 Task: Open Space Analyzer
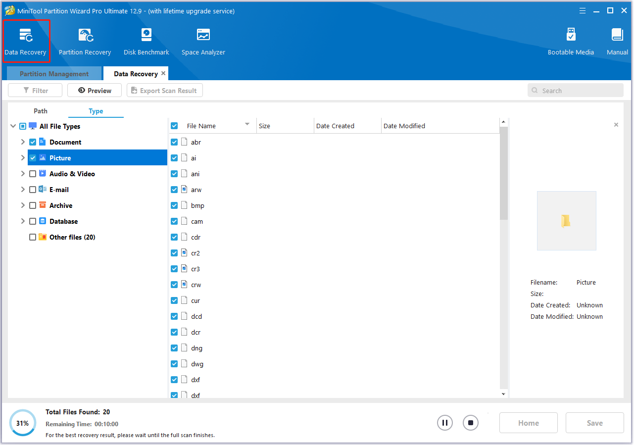(203, 42)
